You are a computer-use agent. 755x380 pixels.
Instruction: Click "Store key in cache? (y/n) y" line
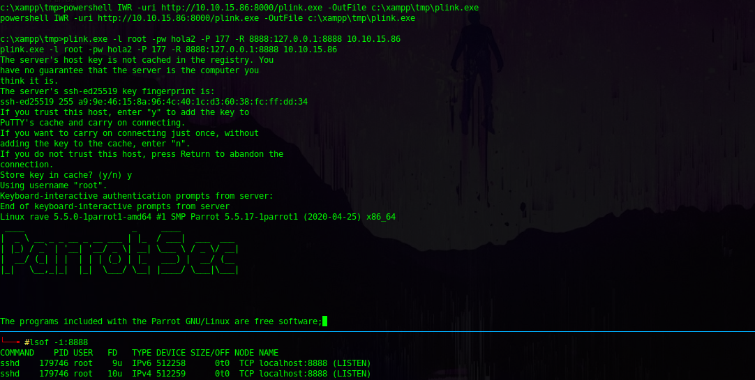coord(66,175)
